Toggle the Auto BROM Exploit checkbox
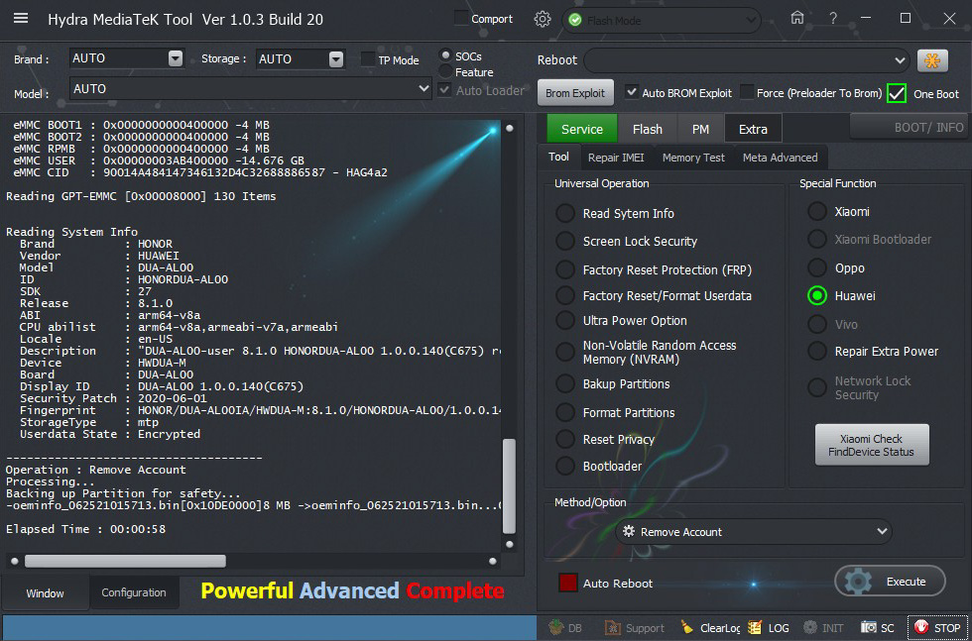 (632, 93)
